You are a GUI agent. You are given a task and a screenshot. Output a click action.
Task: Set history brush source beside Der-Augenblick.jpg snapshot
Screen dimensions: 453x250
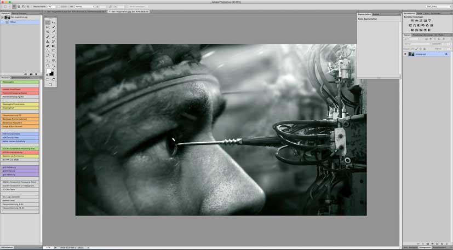pos(2,18)
